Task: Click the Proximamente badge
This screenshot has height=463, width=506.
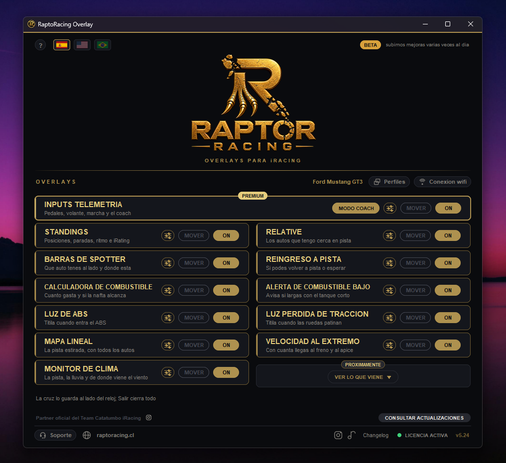Action: (x=363, y=364)
